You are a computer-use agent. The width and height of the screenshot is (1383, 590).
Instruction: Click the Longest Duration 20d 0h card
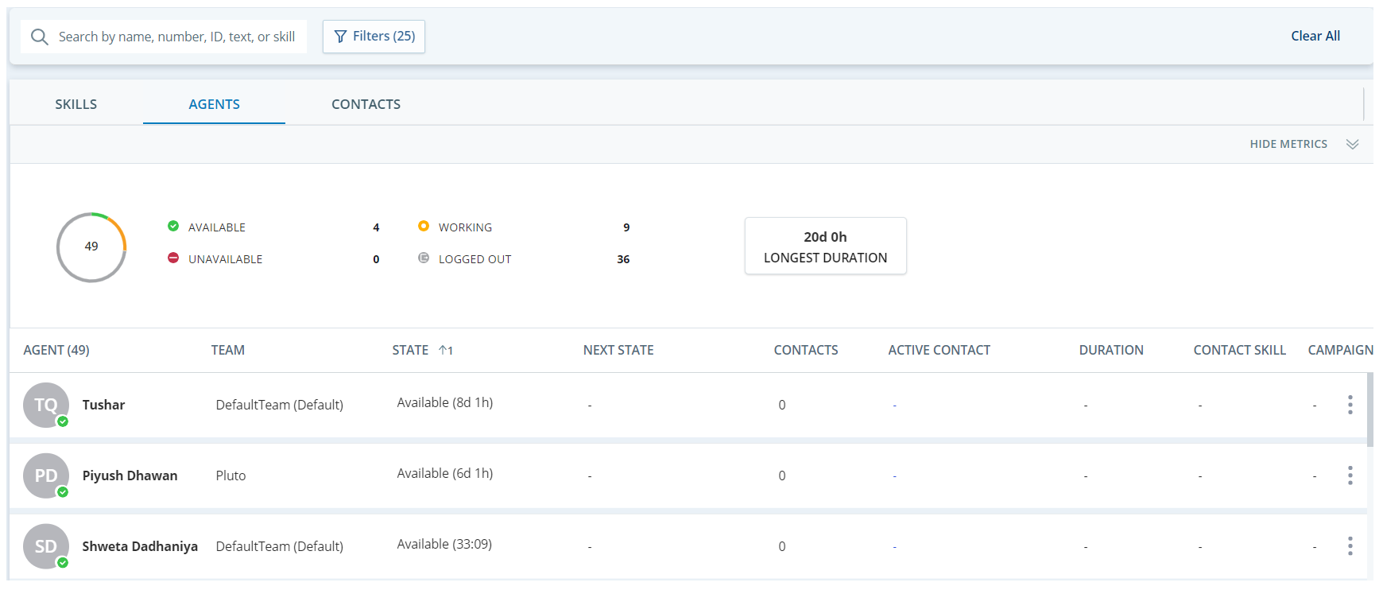825,246
